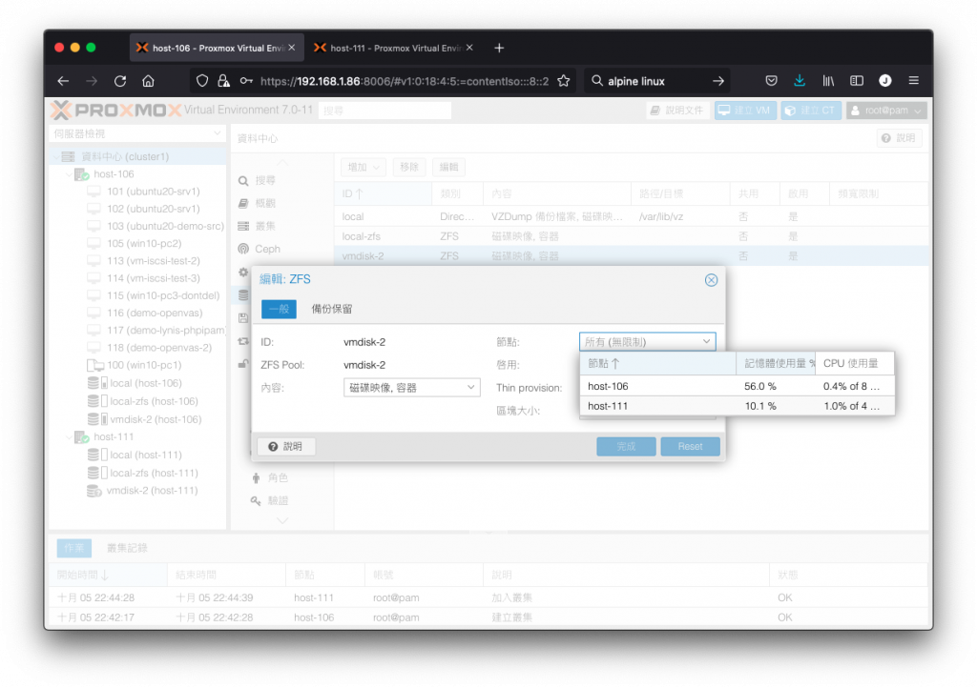The height and width of the screenshot is (688, 977).
Task: Sort by 節點 column header in dropdown
Action: click(658, 364)
